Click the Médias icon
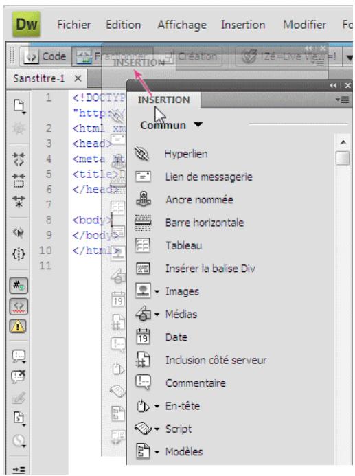This screenshot has width=355, height=476. [143, 314]
